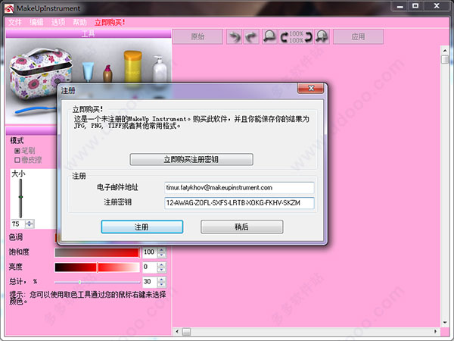The image size is (454, 341).
Task: Click the 电子邮件地址 input field
Action: [x=239, y=188]
